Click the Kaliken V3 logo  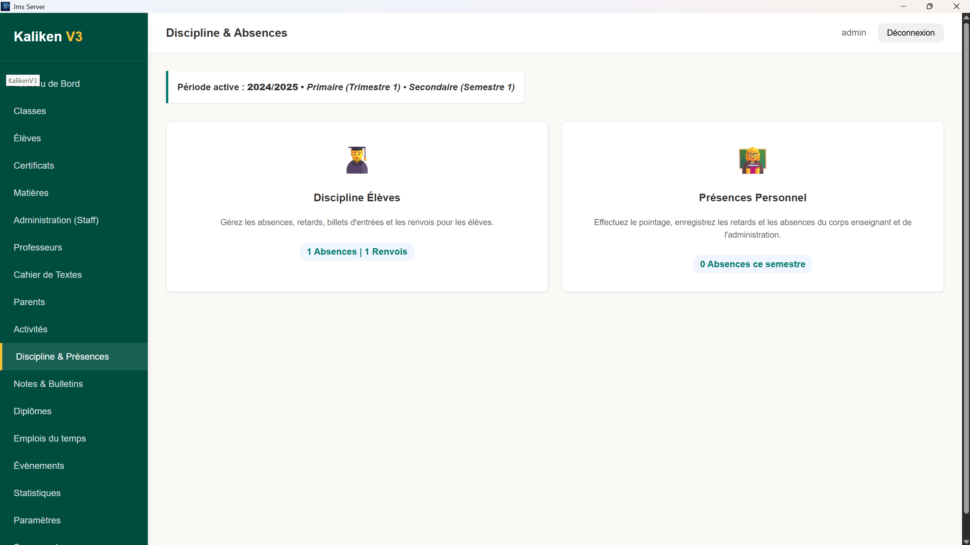[x=48, y=36]
